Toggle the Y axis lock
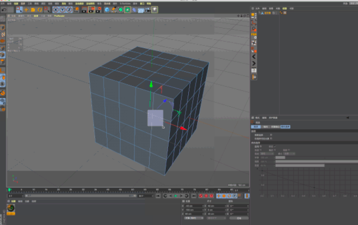The height and width of the screenshot is (225, 358). pos(62,10)
